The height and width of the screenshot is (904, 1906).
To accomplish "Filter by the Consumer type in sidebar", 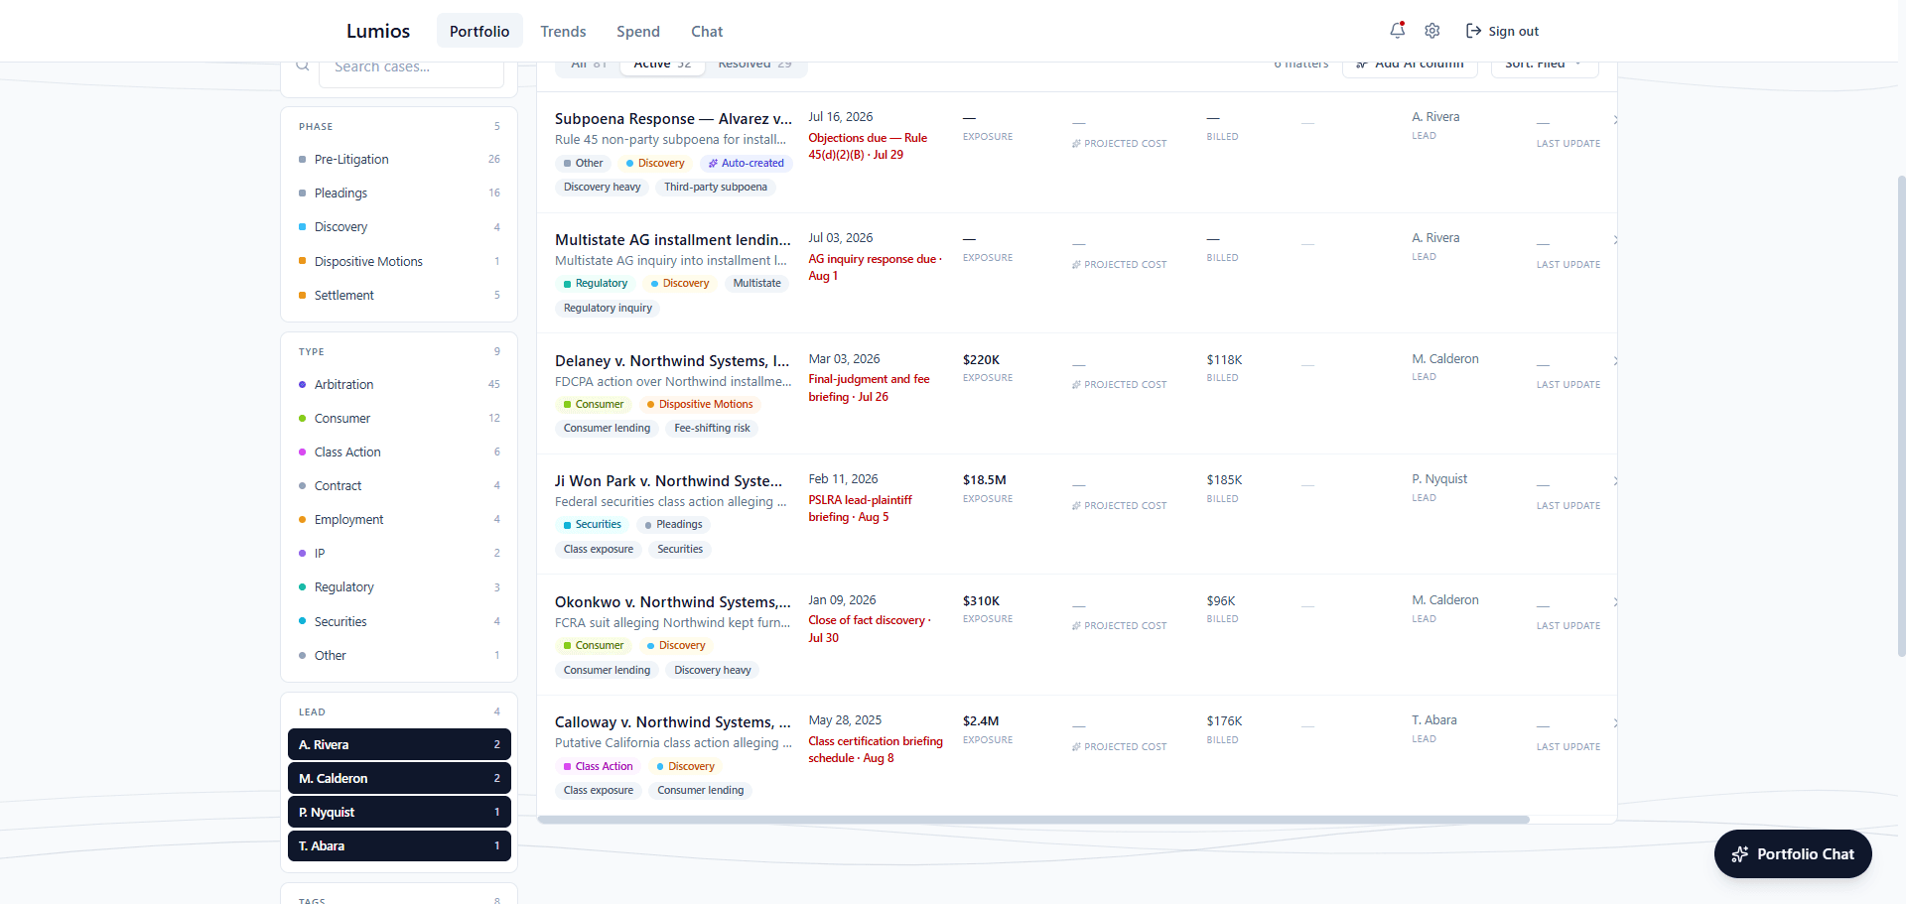I will [x=399, y=418].
